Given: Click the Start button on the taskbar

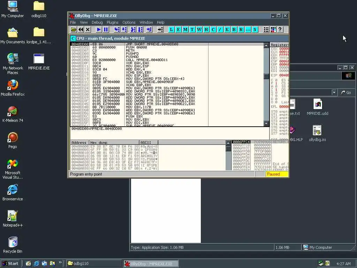Looking at the screenshot, I should pyautogui.click(x=10, y=263).
